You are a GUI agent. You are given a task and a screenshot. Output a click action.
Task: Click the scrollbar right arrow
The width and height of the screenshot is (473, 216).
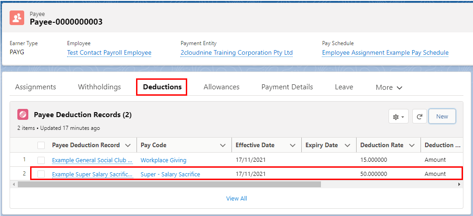pyautogui.click(x=459, y=184)
